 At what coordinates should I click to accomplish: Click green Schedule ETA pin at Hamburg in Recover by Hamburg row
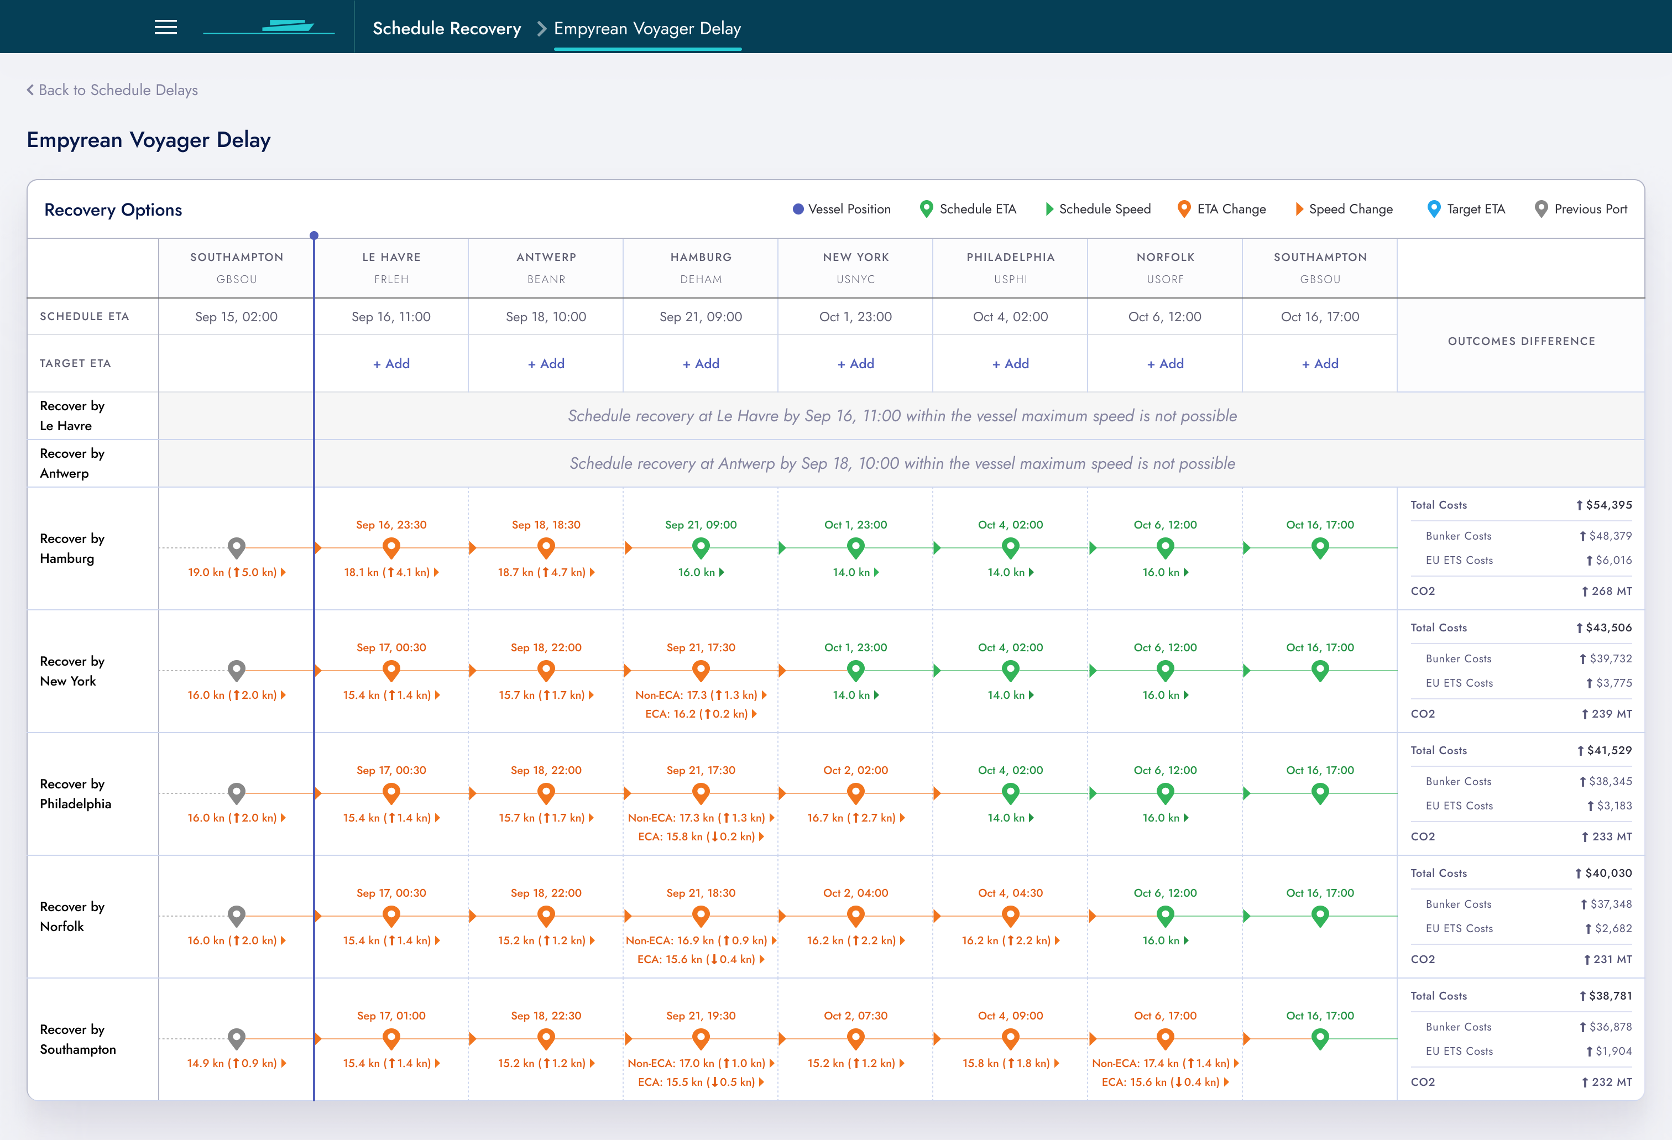[x=701, y=547]
